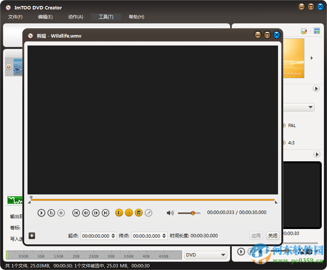
Task: Close the clip editor via 关闭
Action: [272, 236]
